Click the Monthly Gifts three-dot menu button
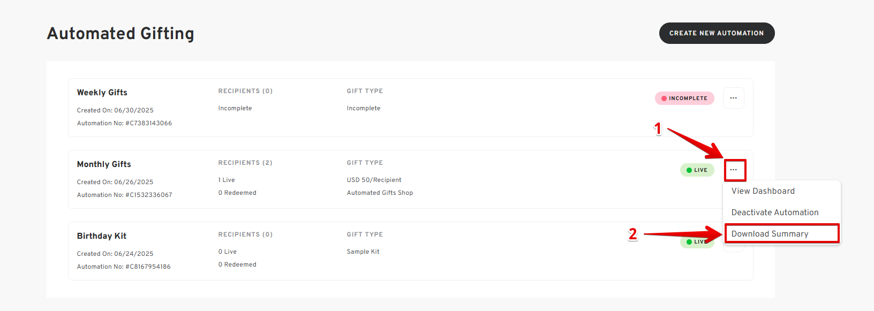The height and width of the screenshot is (311, 874). coord(734,170)
